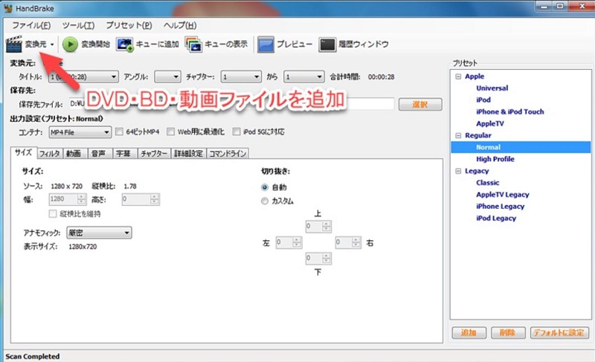
Task: Open the chapter start dropdown after チャプター
Action: click(x=241, y=77)
